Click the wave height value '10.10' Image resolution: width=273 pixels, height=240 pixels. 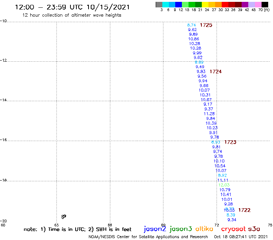pyautogui.click(x=219, y=161)
